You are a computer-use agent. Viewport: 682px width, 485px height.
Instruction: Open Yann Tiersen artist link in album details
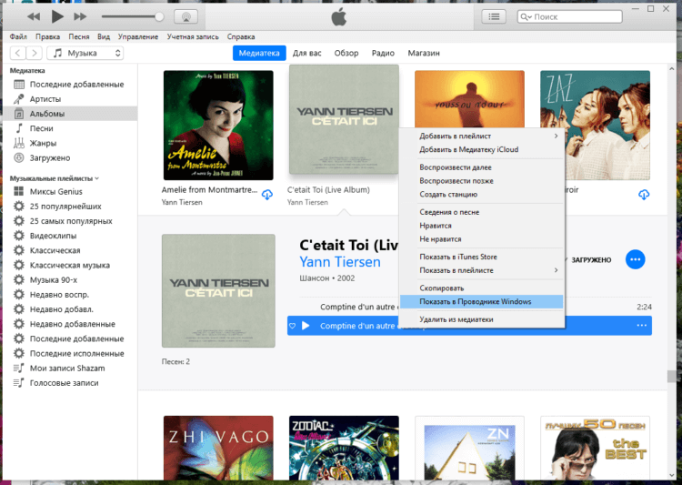point(340,262)
